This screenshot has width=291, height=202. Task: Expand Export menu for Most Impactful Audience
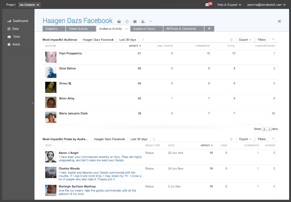245,40
